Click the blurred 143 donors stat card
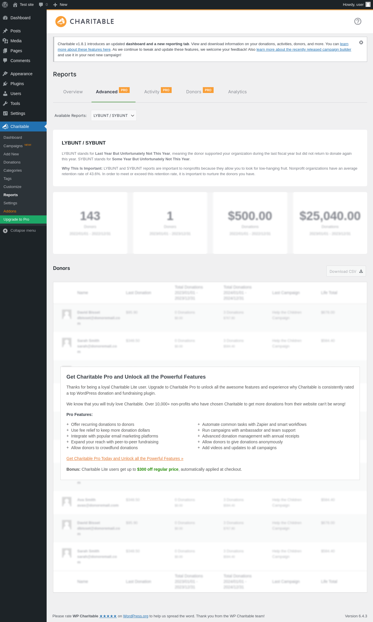Viewport: 373px width, 622px height. point(90,223)
